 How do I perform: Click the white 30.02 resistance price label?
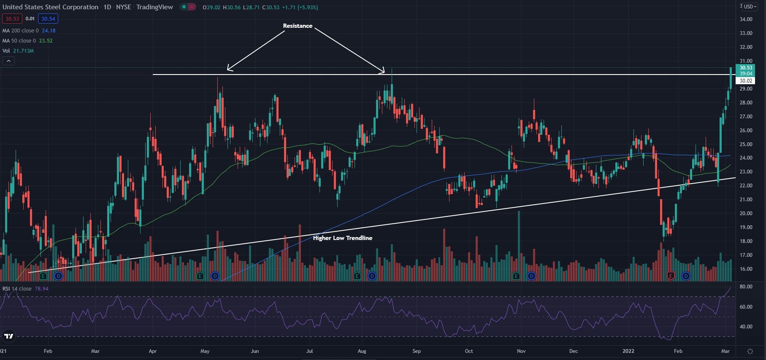click(746, 81)
